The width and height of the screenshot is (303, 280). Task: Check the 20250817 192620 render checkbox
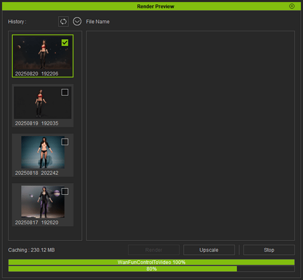click(x=65, y=192)
